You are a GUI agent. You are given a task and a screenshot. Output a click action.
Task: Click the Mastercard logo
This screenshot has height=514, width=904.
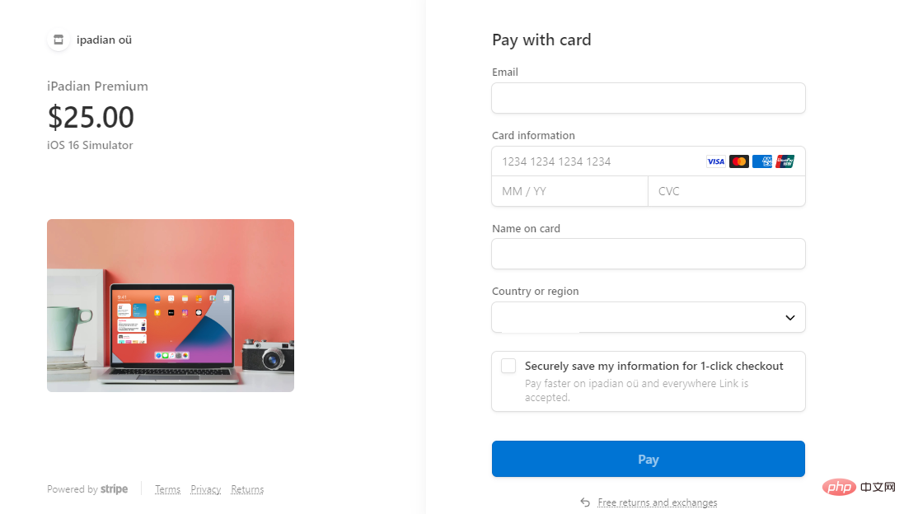coord(739,161)
